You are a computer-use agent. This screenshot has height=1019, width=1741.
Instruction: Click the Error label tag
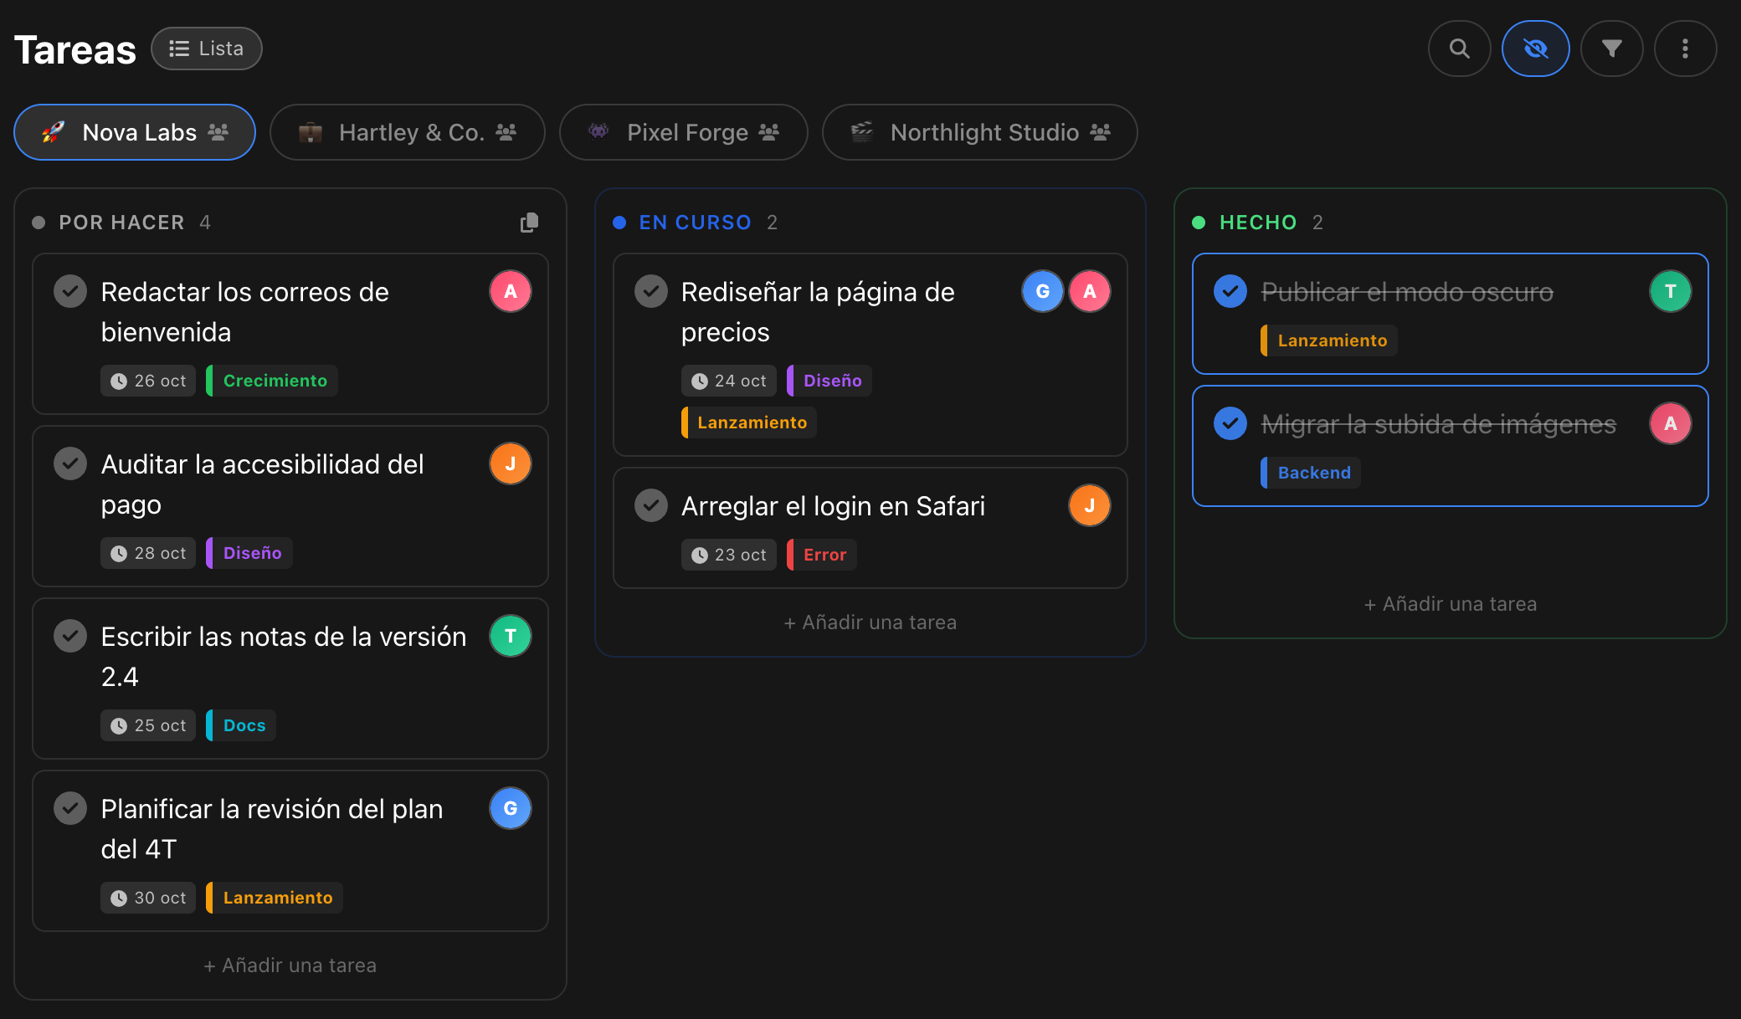[x=822, y=555]
